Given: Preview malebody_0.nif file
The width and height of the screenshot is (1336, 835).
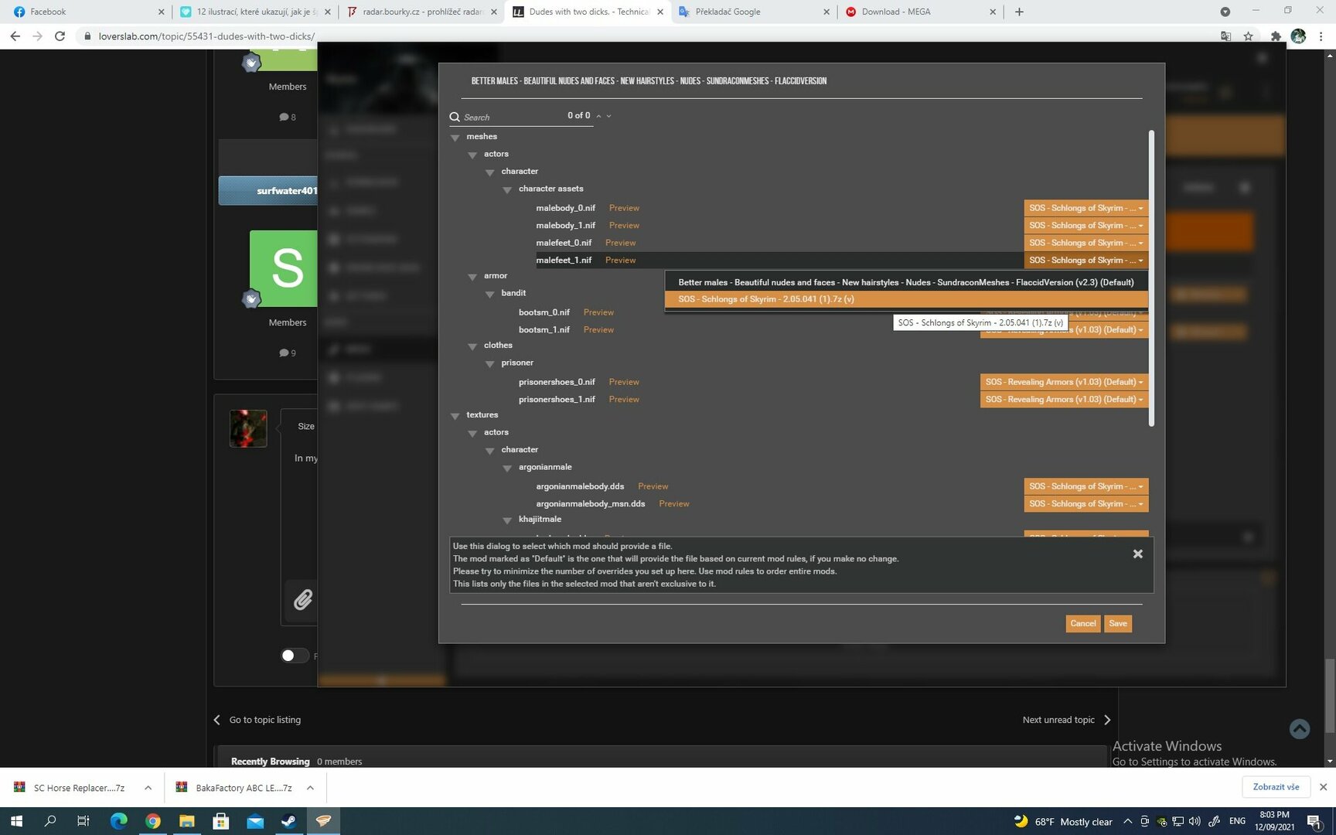Looking at the screenshot, I should (x=624, y=208).
